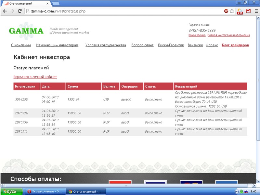
Task: Open the Adblock Plus extension icon
Action: tap(226, 11)
